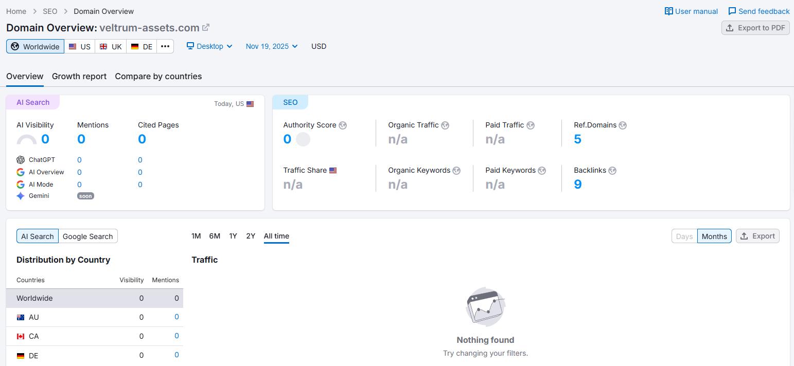Open the AU mentions value

[x=177, y=317]
